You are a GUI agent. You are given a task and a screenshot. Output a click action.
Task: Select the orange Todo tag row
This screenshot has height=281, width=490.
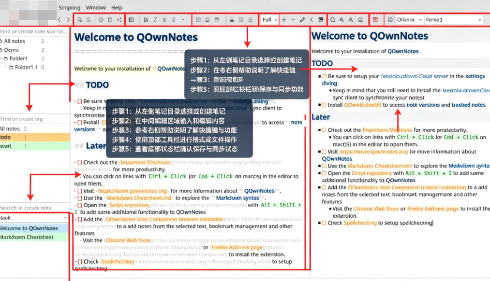(34, 137)
